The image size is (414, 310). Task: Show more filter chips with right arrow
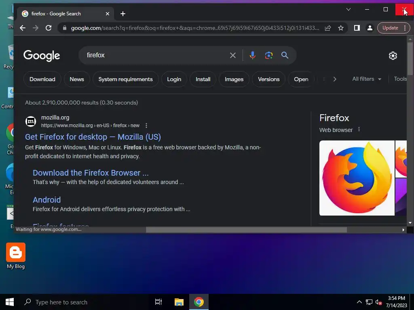(334, 79)
